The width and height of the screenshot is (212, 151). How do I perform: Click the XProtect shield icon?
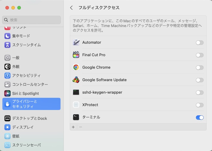pyautogui.click(x=76, y=105)
